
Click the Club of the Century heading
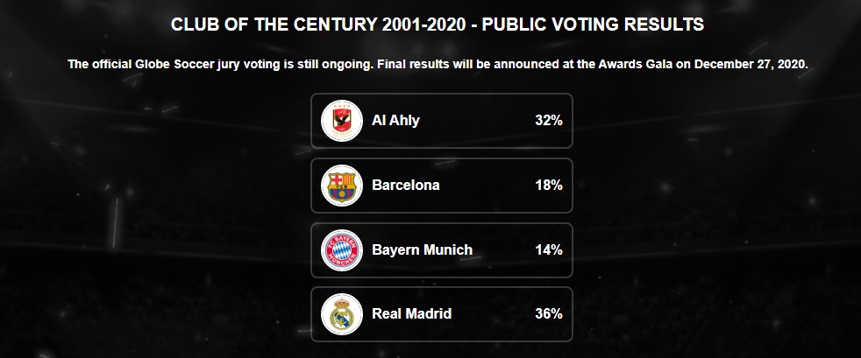click(438, 25)
